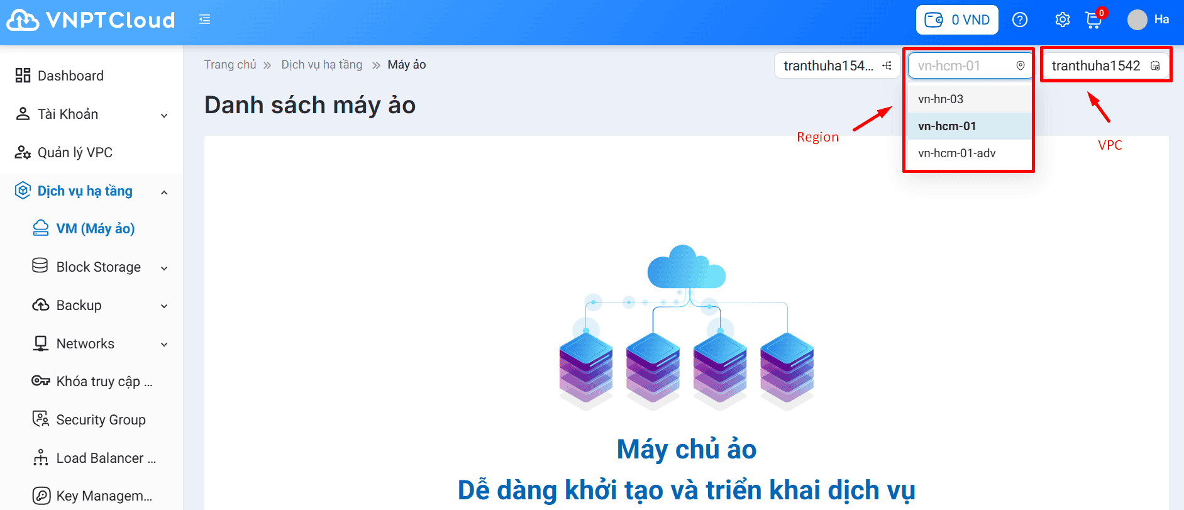
Task: Open Dashboard from sidebar
Action: point(70,76)
